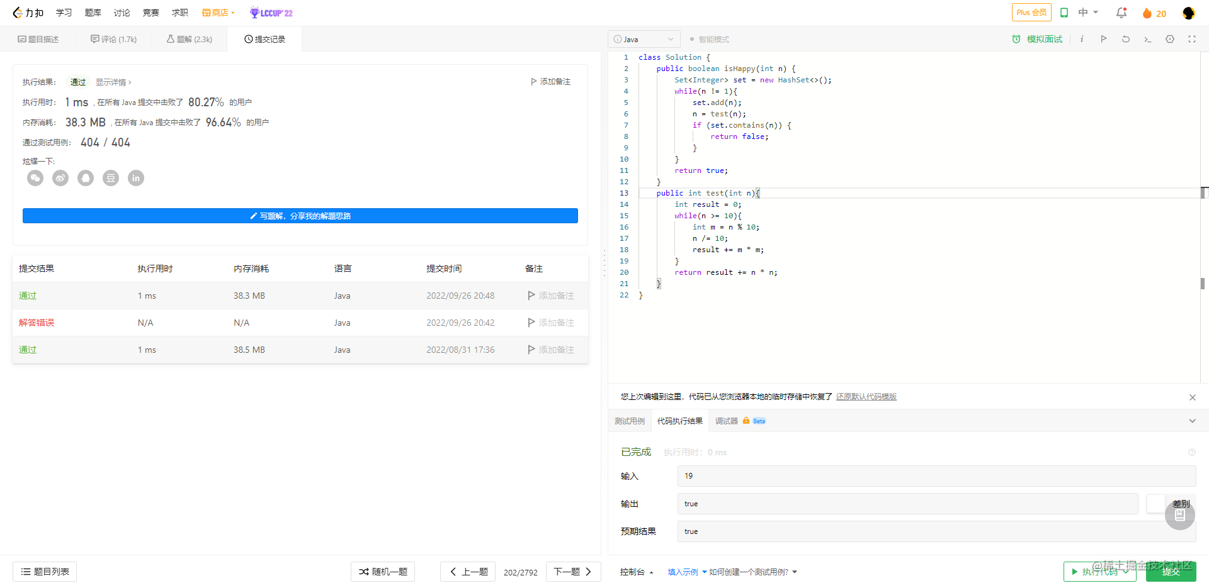The width and height of the screenshot is (1209, 588).
Task: Click the help icon beside execution time
Action: tap(1192, 452)
